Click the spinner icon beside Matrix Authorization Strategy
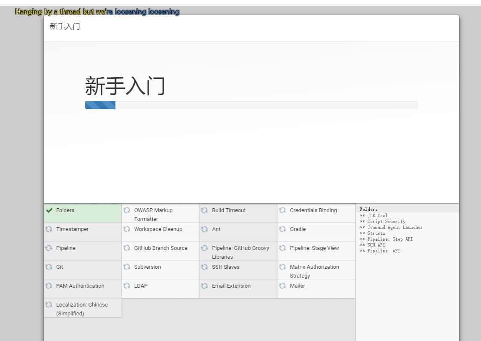481x341 pixels. pos(282,267)
